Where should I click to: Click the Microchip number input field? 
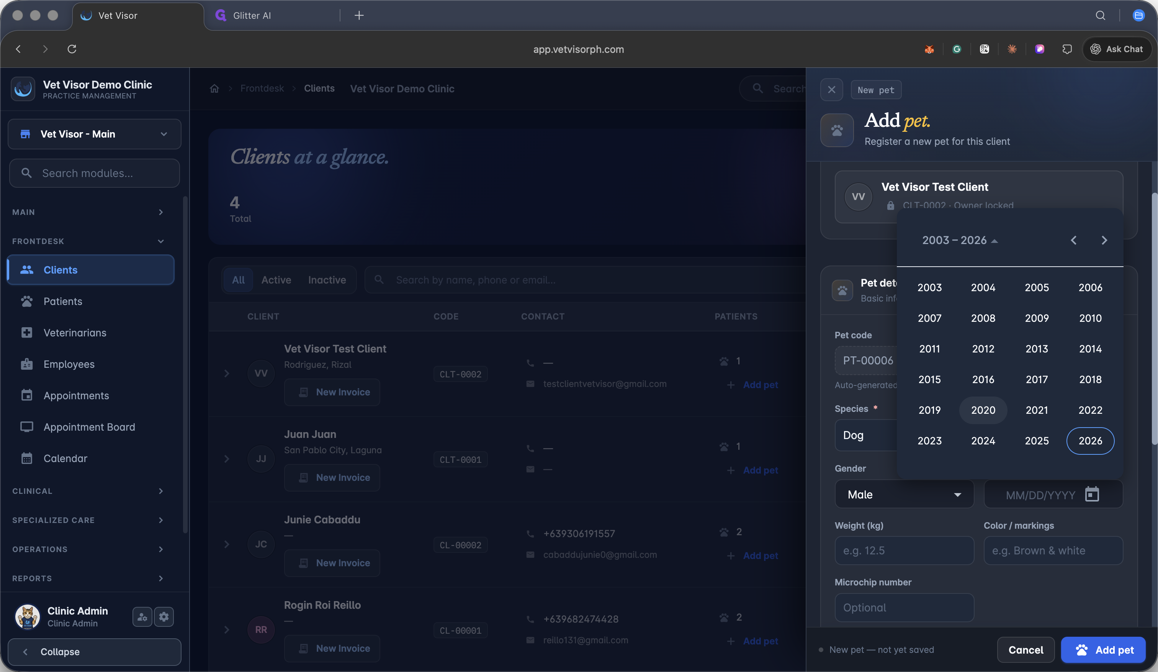904,608
